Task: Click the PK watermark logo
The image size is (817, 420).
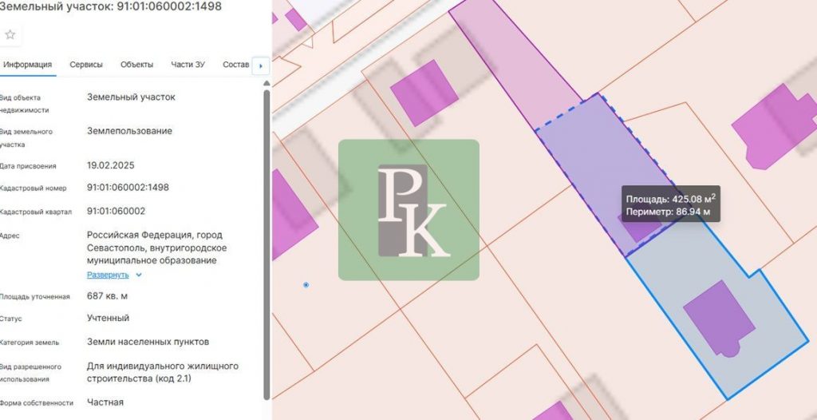Action: (408, 210)
